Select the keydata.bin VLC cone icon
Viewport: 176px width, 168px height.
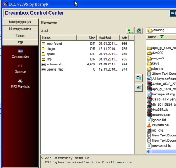point(149,125)
